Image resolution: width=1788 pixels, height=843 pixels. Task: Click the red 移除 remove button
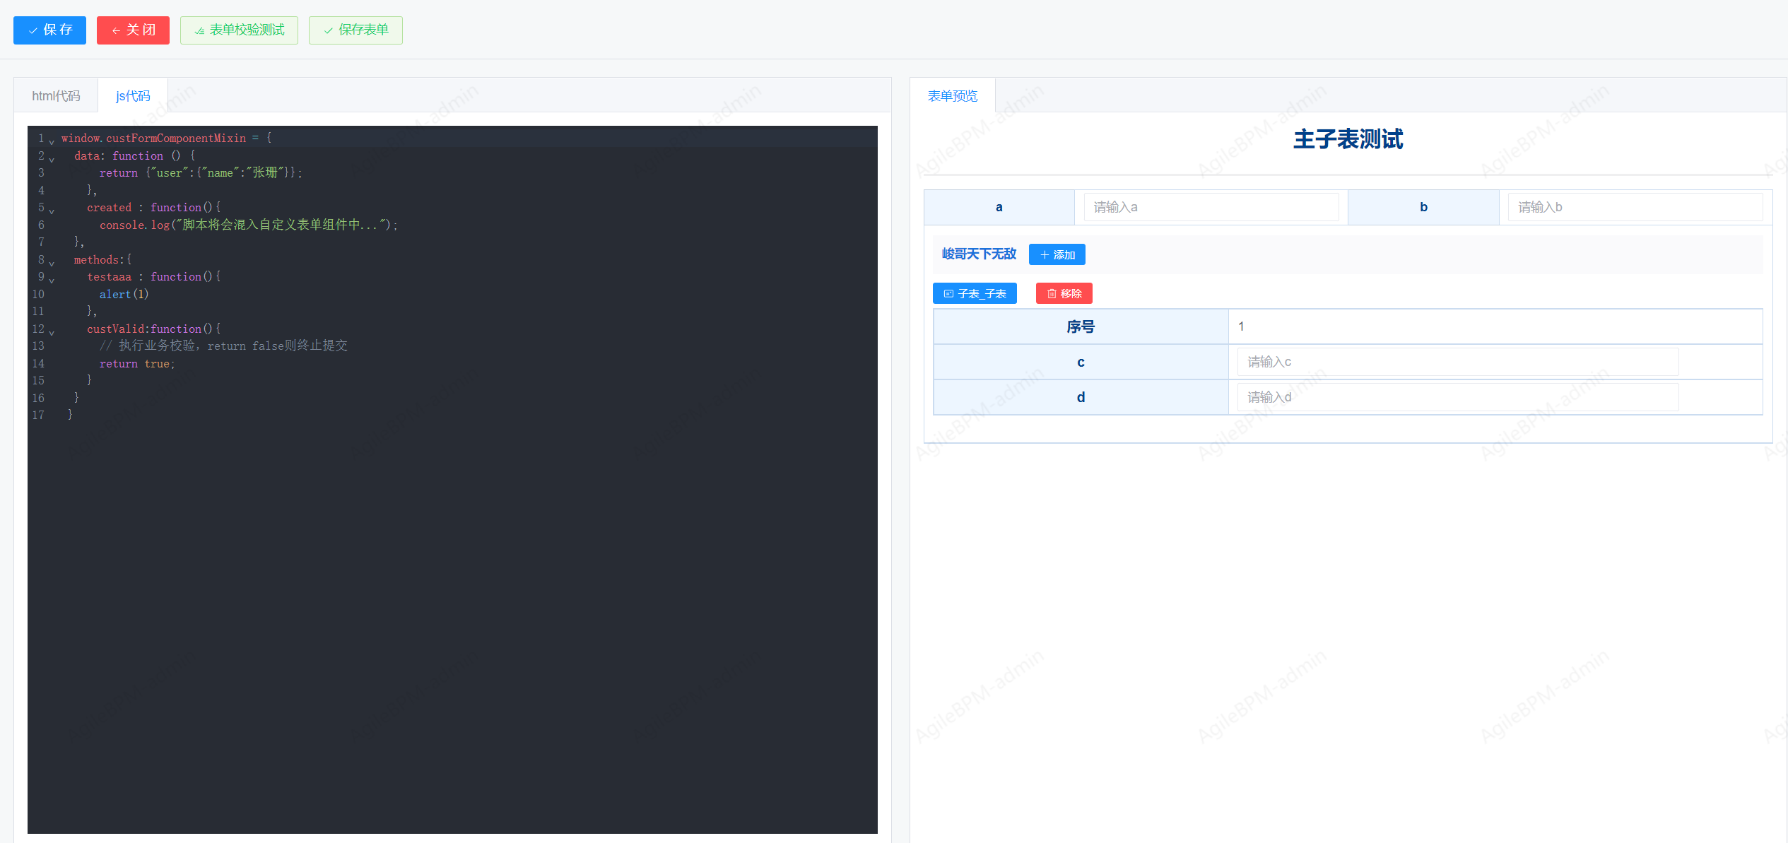point(1064,293)
